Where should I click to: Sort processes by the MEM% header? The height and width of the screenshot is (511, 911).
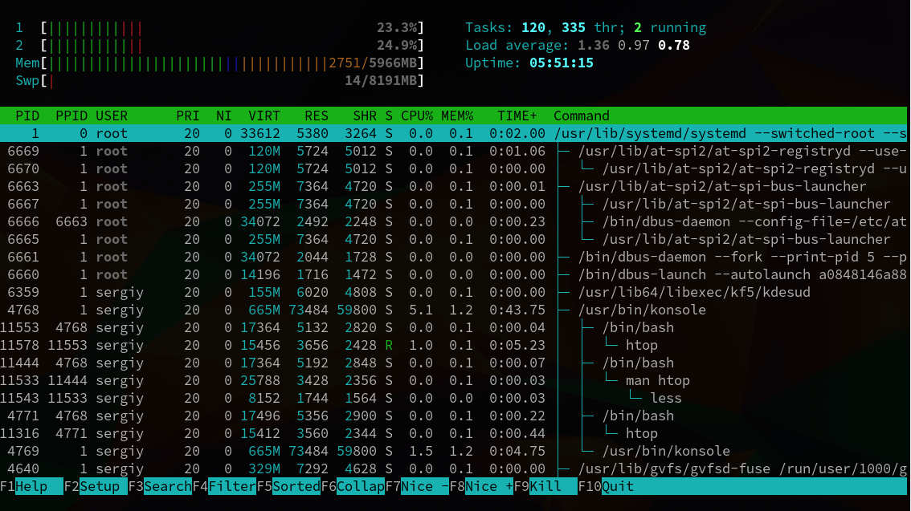(x=456, y=116)
